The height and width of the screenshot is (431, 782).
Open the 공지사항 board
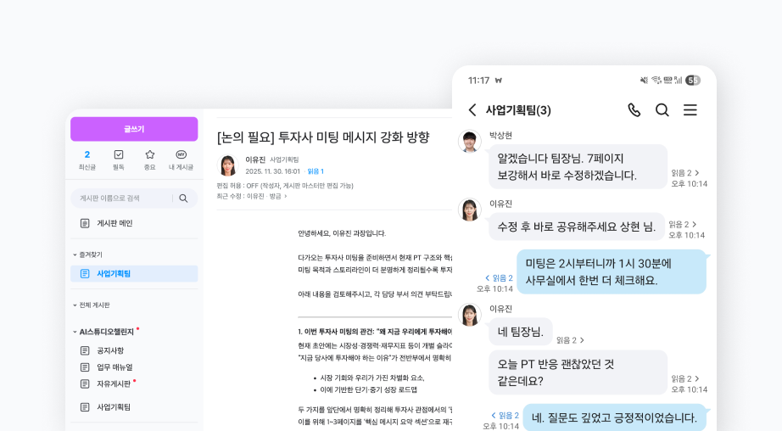click(x=110, y=350)
